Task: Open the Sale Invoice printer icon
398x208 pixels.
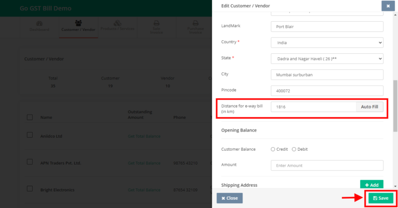Action: (156, 23)
